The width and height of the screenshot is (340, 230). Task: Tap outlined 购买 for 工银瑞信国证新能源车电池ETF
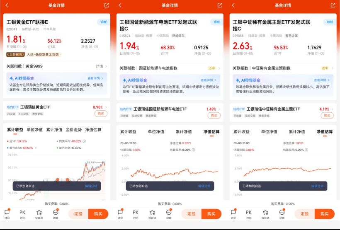tap(214, 116)
